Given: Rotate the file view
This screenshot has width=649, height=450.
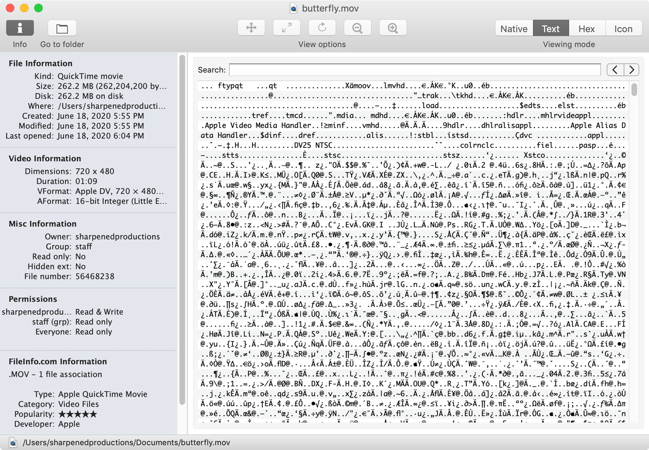Looking at the screenshot, I should 322,27.
